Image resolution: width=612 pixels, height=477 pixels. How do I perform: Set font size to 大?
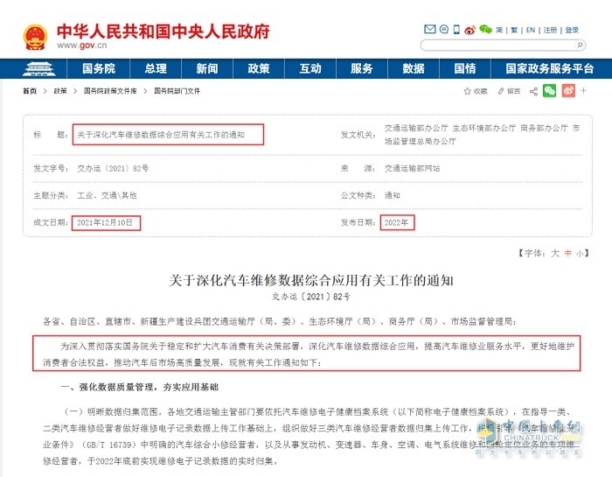coord(554,253)
